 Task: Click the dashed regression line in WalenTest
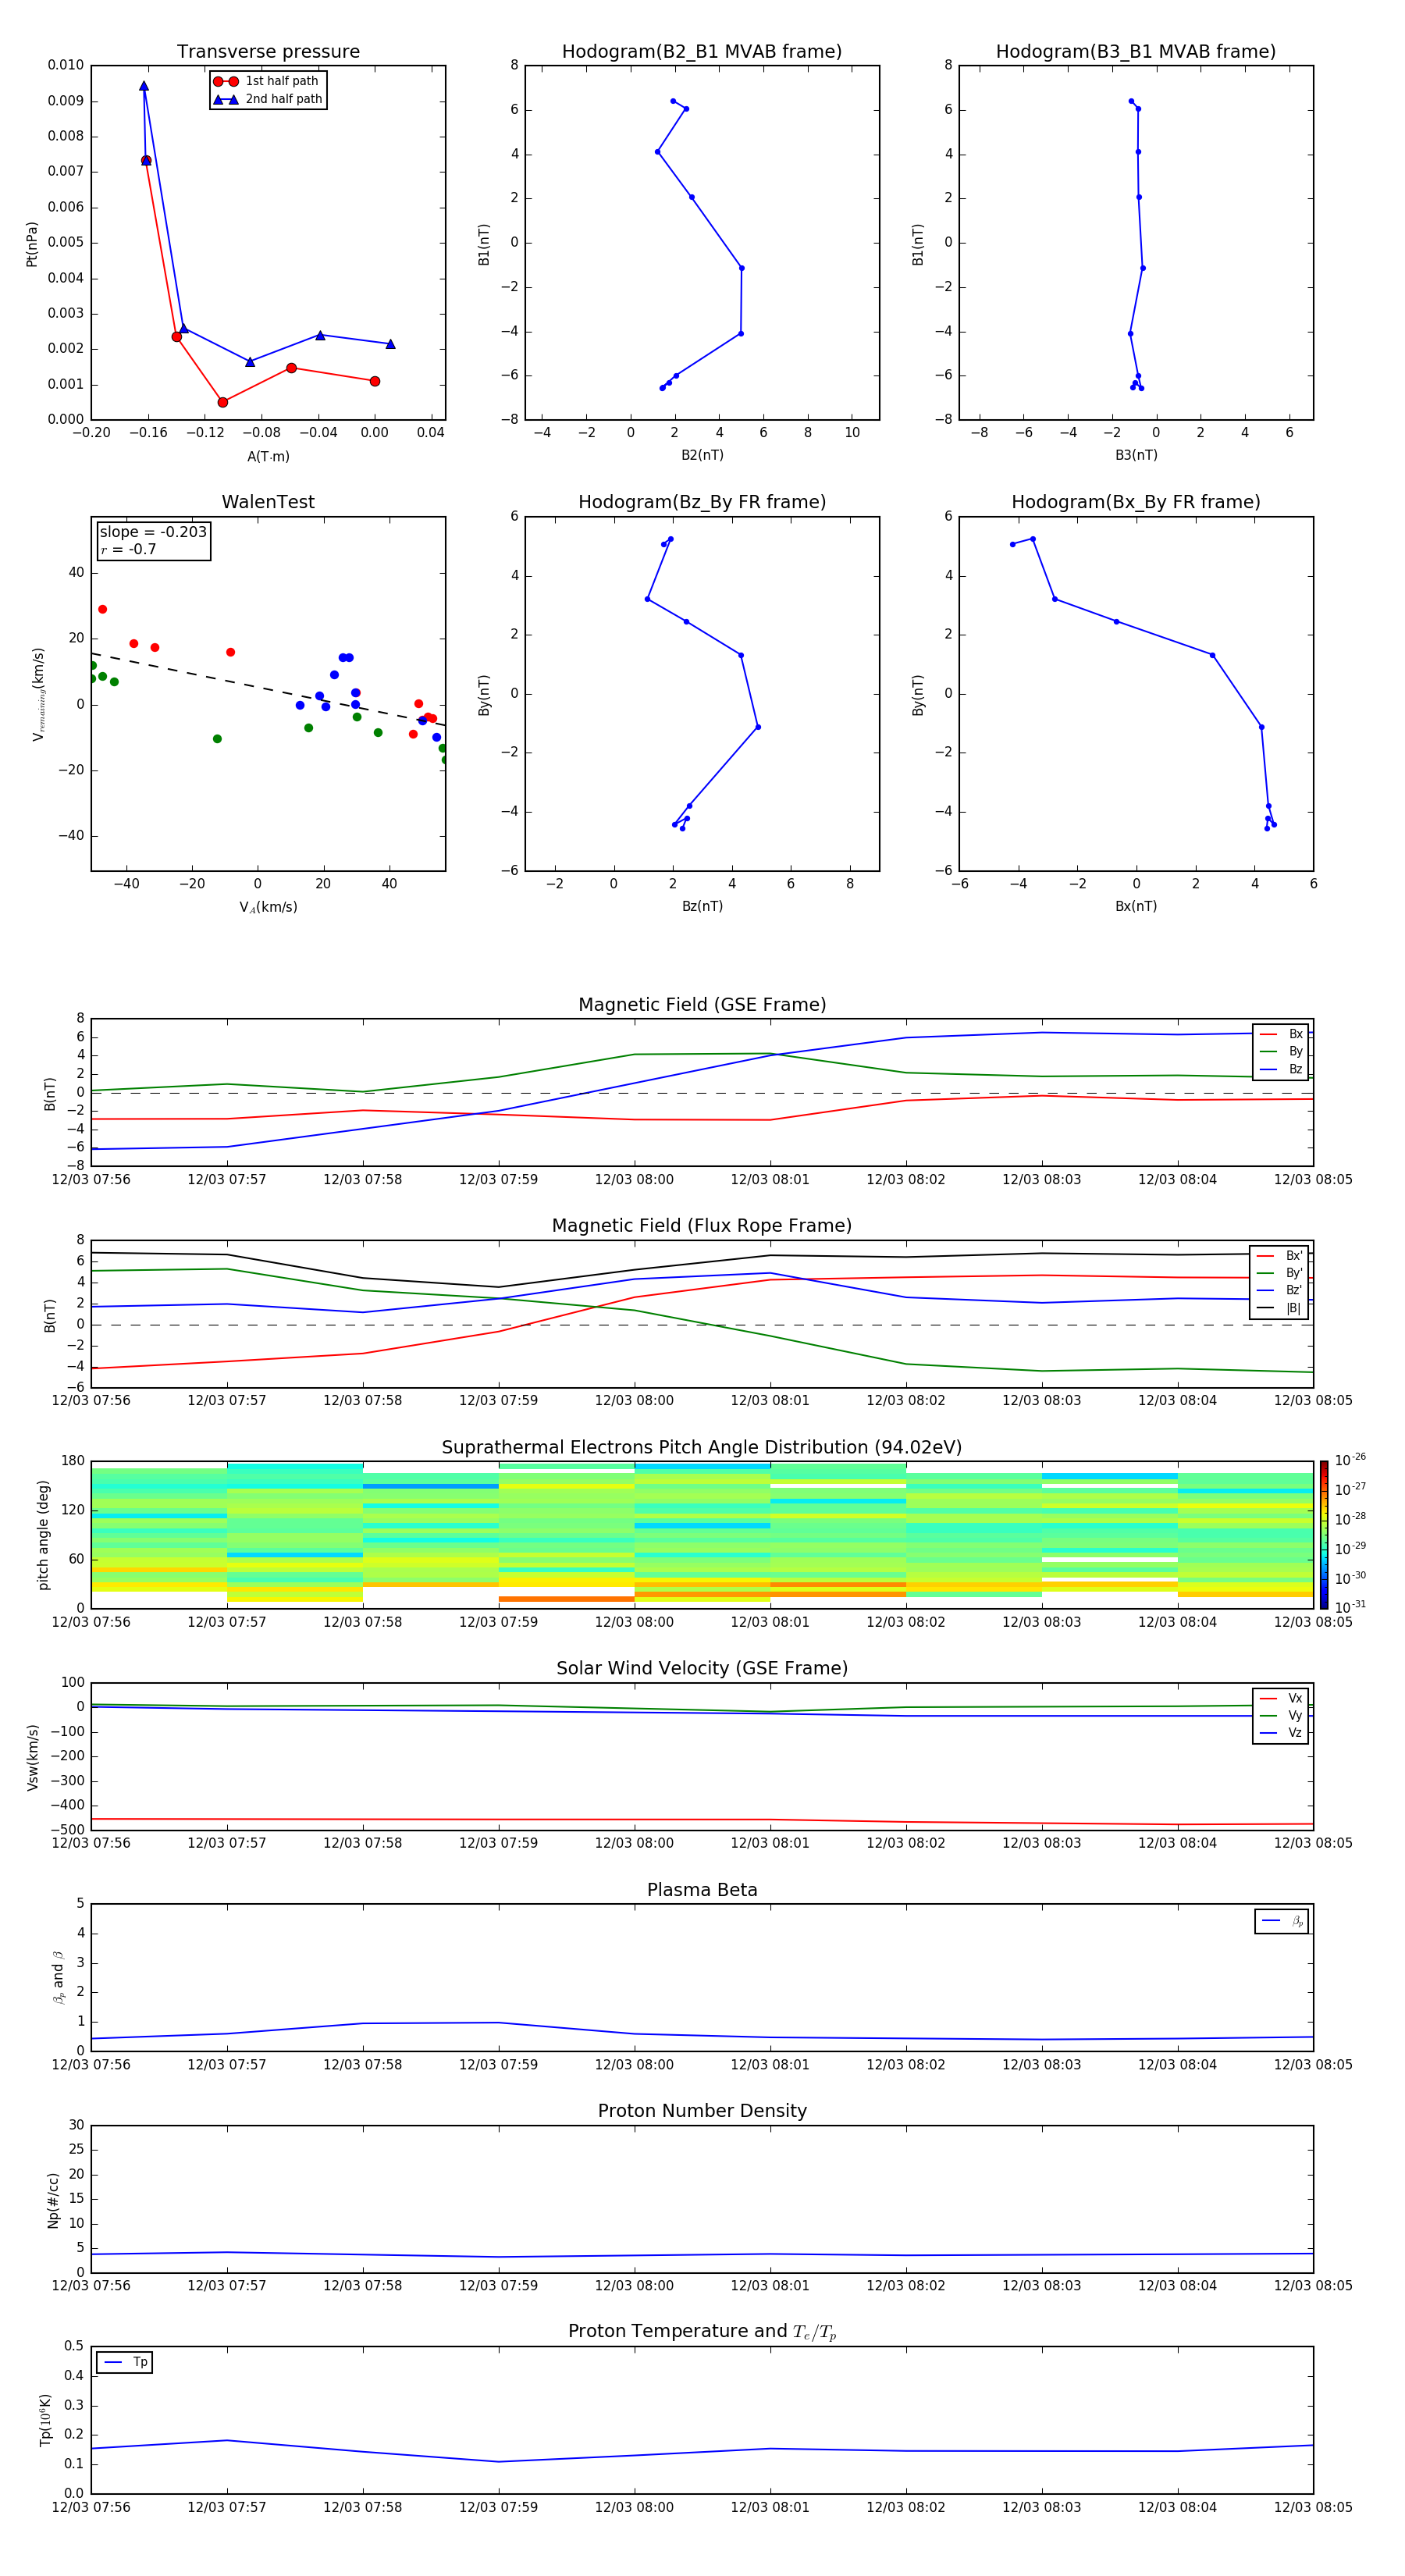point(268,690)
